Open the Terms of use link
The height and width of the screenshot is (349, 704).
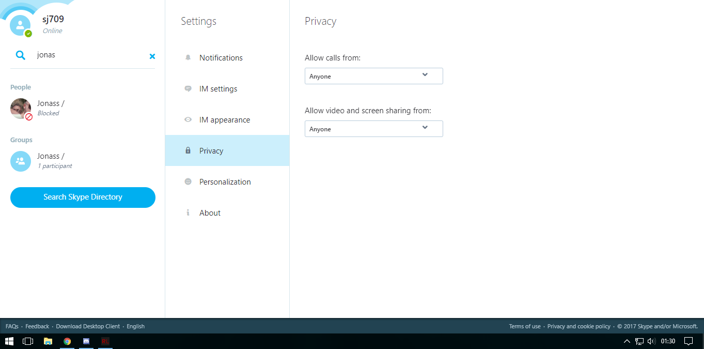525,326
